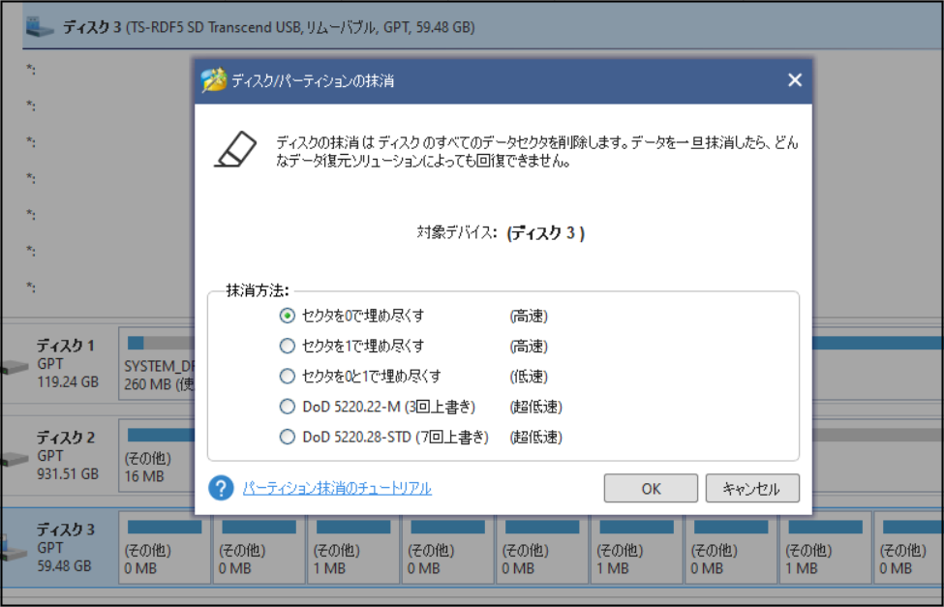Click the eraser icon in the dialog
Screen dimensions: 944x607
point(235,149)
